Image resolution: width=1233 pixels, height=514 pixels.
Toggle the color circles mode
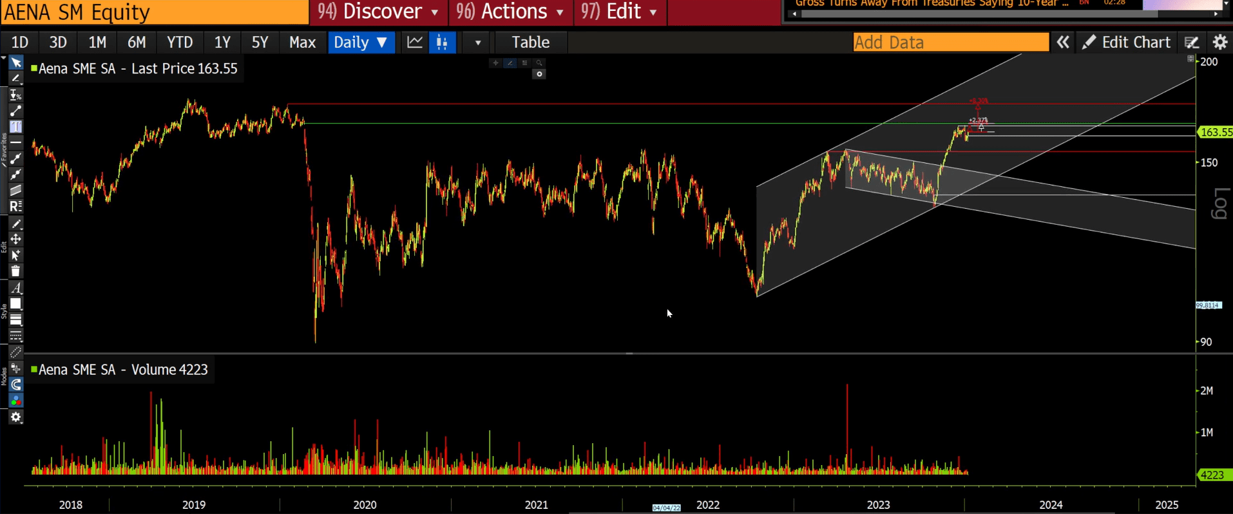click(x=16, y=401)
